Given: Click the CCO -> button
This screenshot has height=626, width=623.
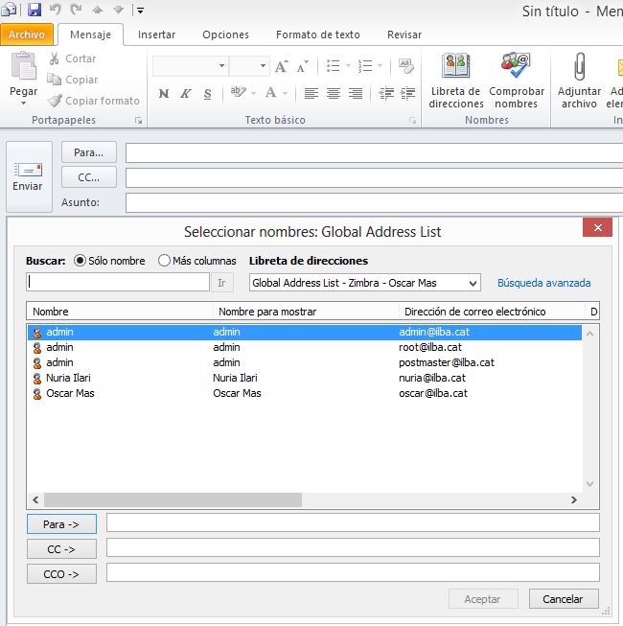Looking at the screenshot, I should pyautogui.click(x=61, y=574).
